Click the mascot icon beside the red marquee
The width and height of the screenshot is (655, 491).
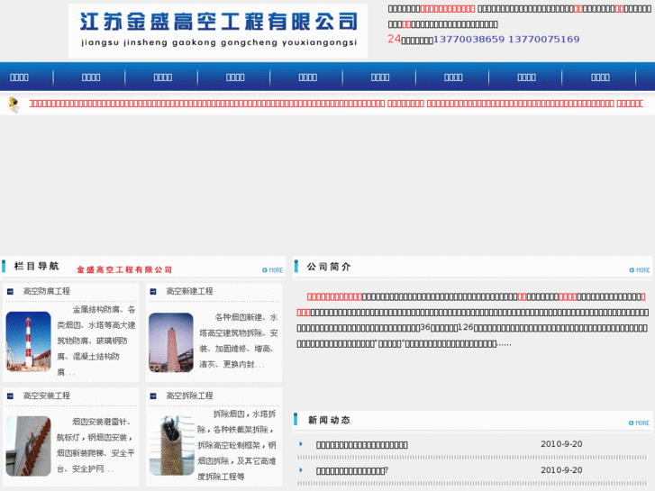[x=14, y=105]
